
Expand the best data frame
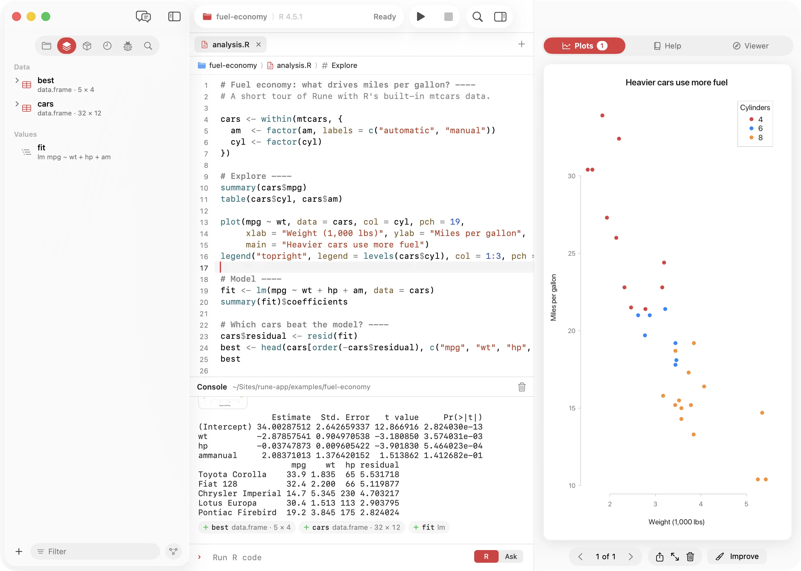[x=17, y=81]
